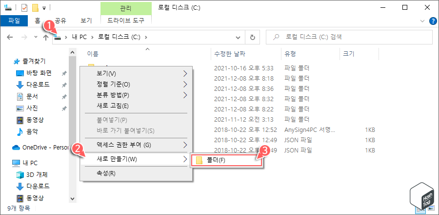Select 즐겨찾기 in the navigation pane

[33, 61]
